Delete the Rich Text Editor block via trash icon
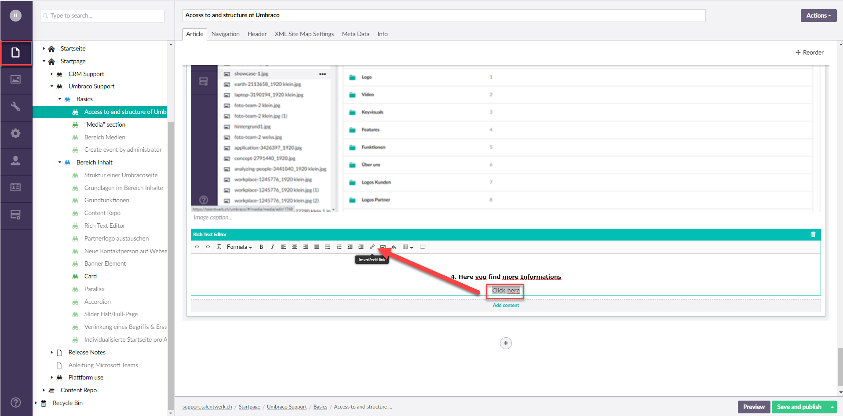 (813, 234)
